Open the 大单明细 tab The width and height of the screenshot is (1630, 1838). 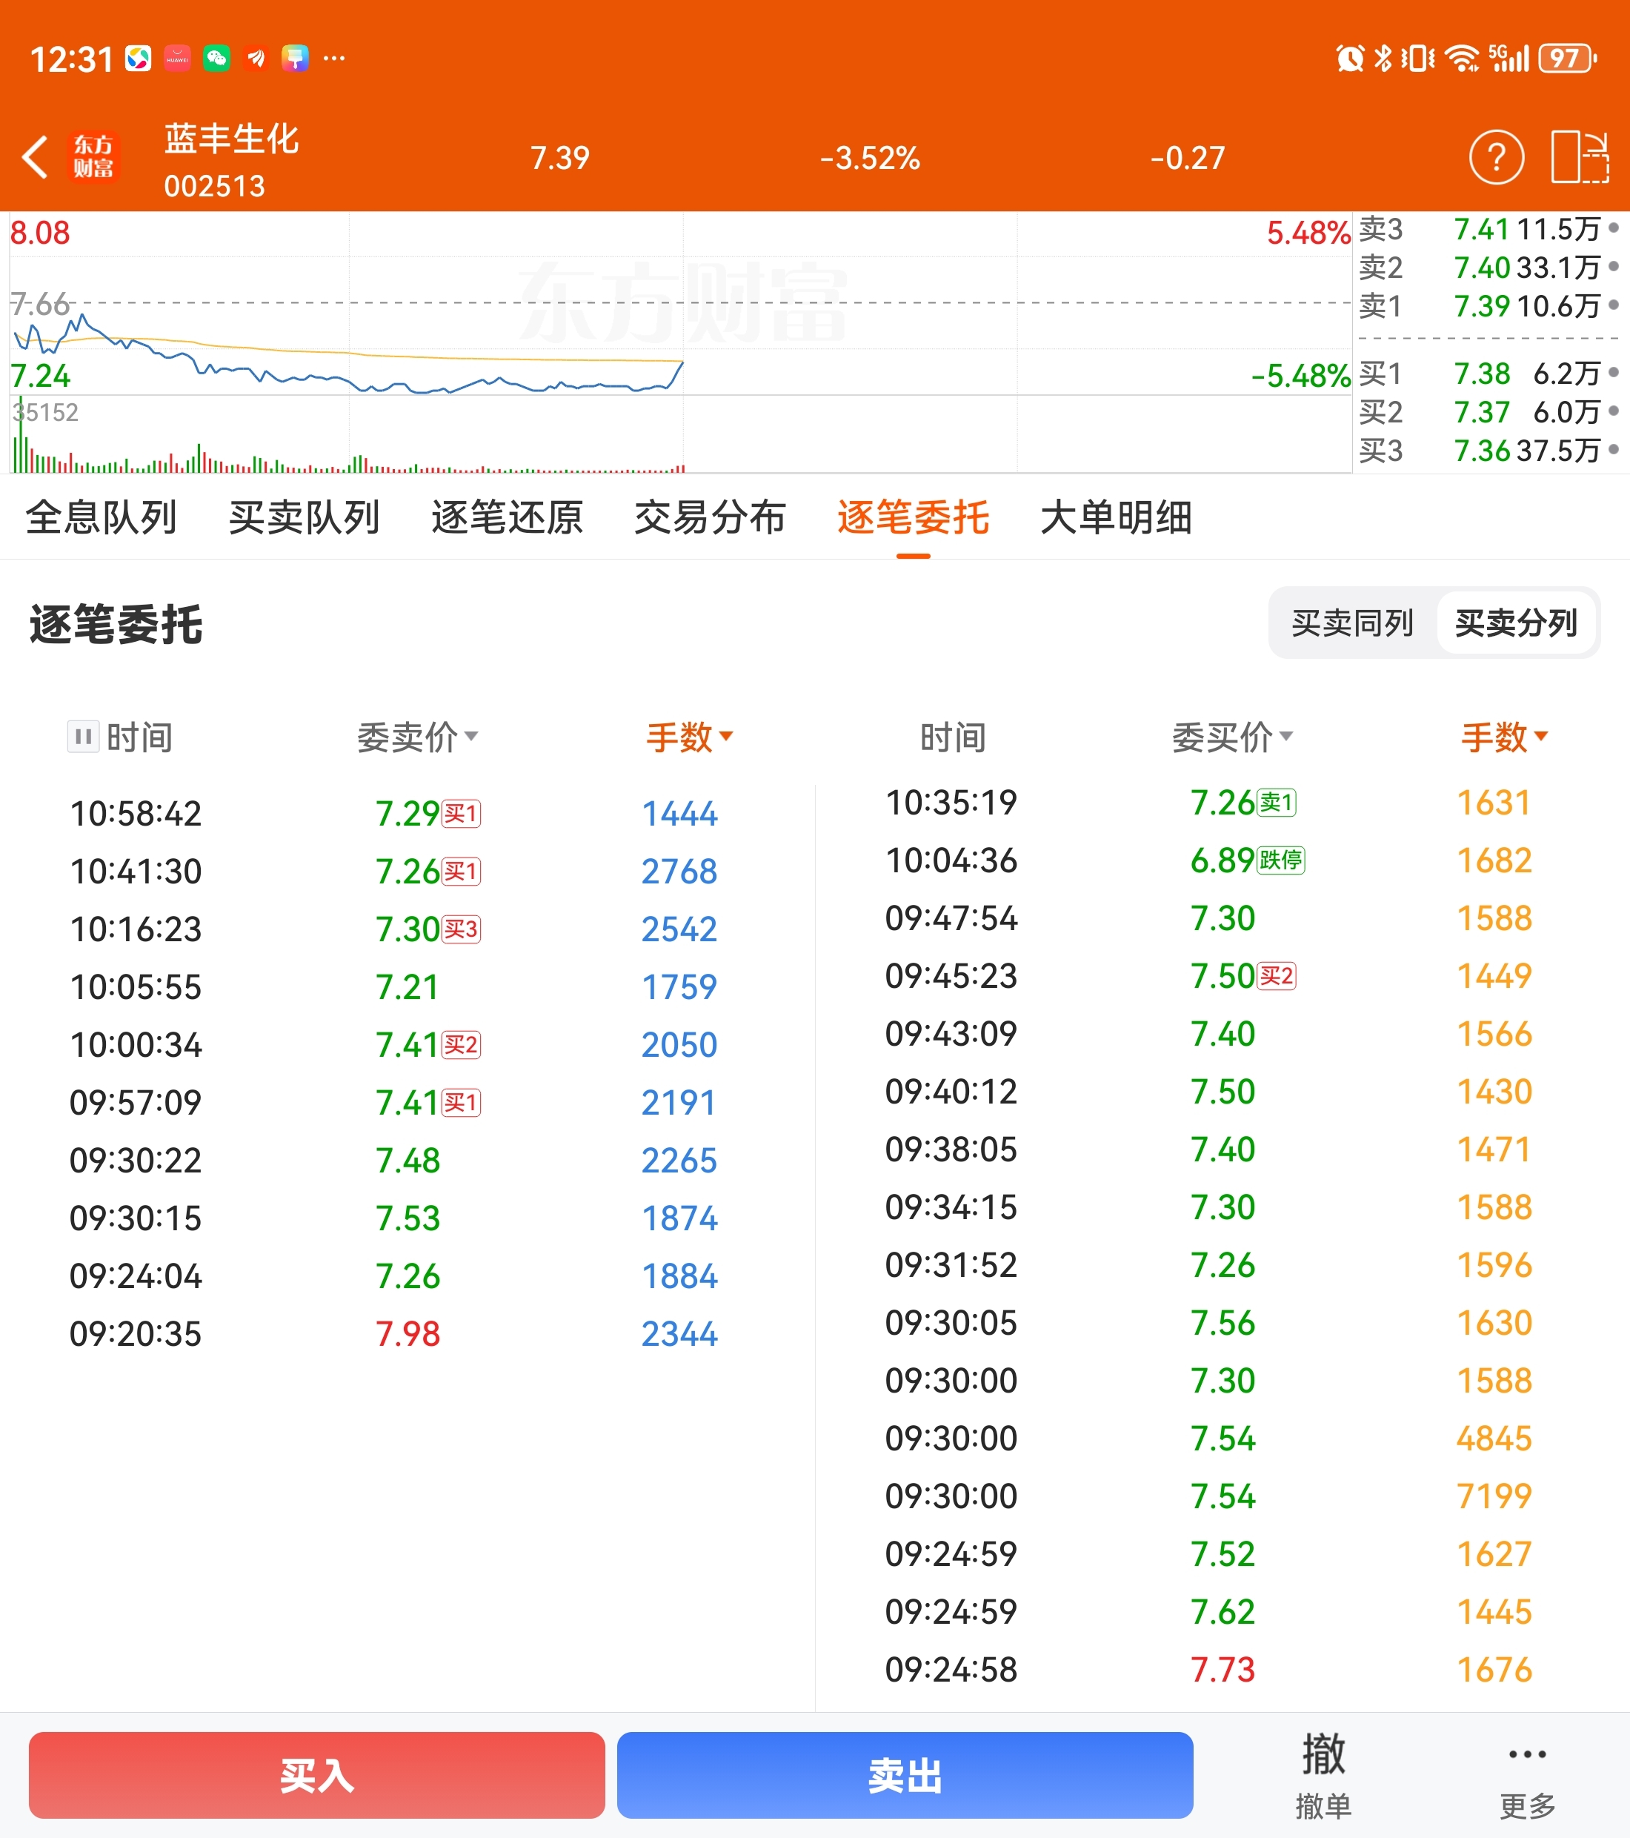(1116, 517)
